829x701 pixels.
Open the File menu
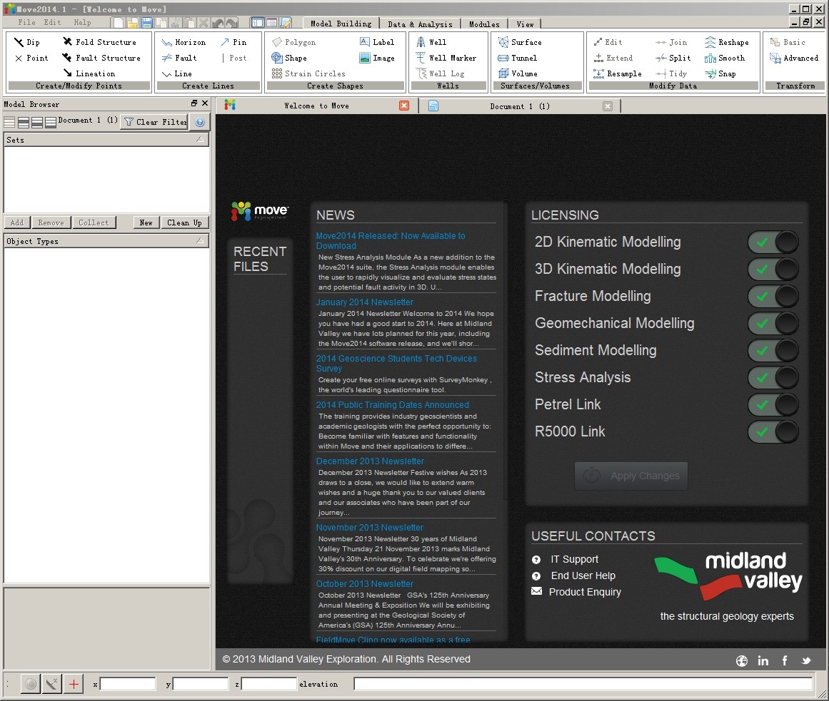point(26,22)
